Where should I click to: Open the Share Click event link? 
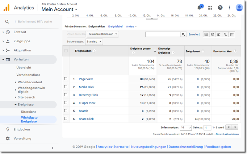[x=86, y=119]
